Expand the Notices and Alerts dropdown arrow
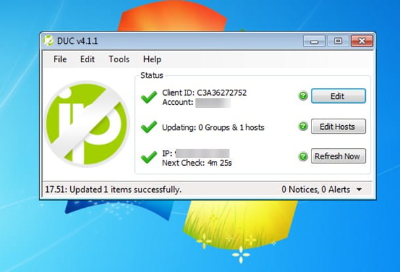This screenshot has height=272, width=400. point(359,189)
